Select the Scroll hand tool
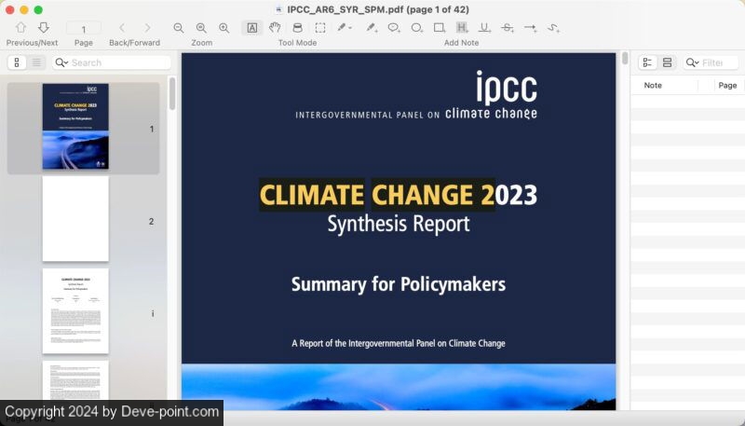The height and width of the screenshot is (426, 745). tap(275, 28)
